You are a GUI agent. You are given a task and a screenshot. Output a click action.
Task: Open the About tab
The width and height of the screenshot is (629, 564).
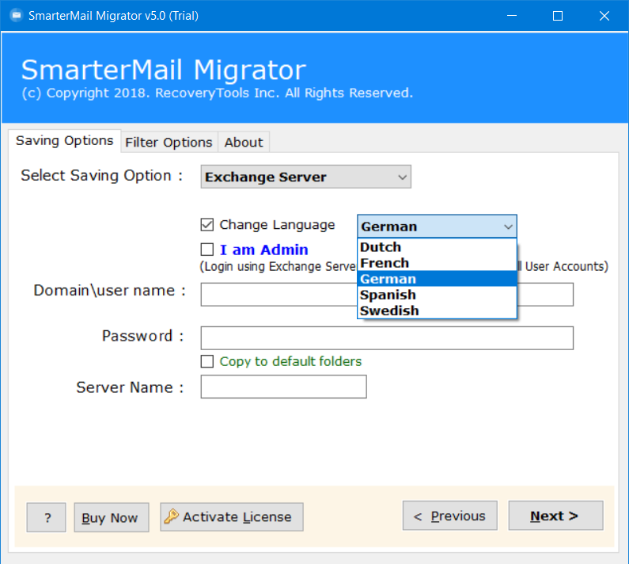coord(244,143)
